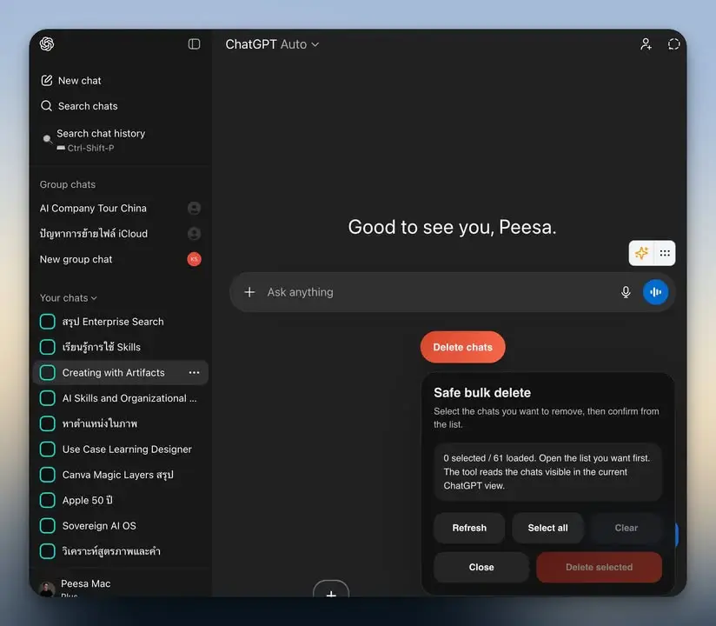Tick checkbox for Apple 50 ปี

pos(48,500)
